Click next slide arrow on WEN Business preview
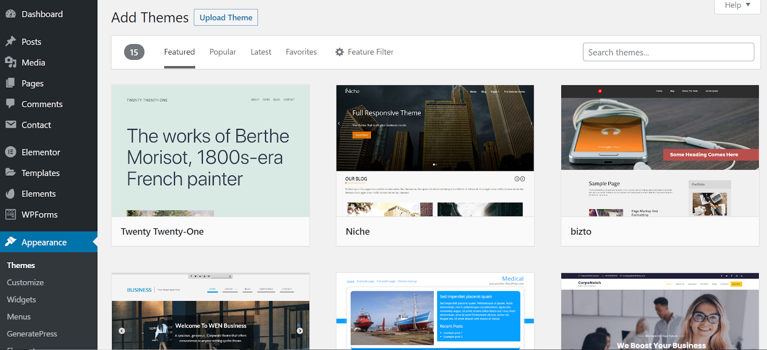 [300, 331]
